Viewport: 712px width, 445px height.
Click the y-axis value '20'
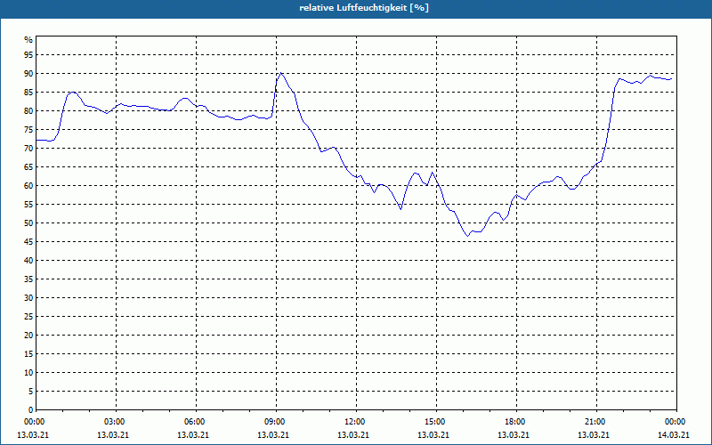(28, 336)
